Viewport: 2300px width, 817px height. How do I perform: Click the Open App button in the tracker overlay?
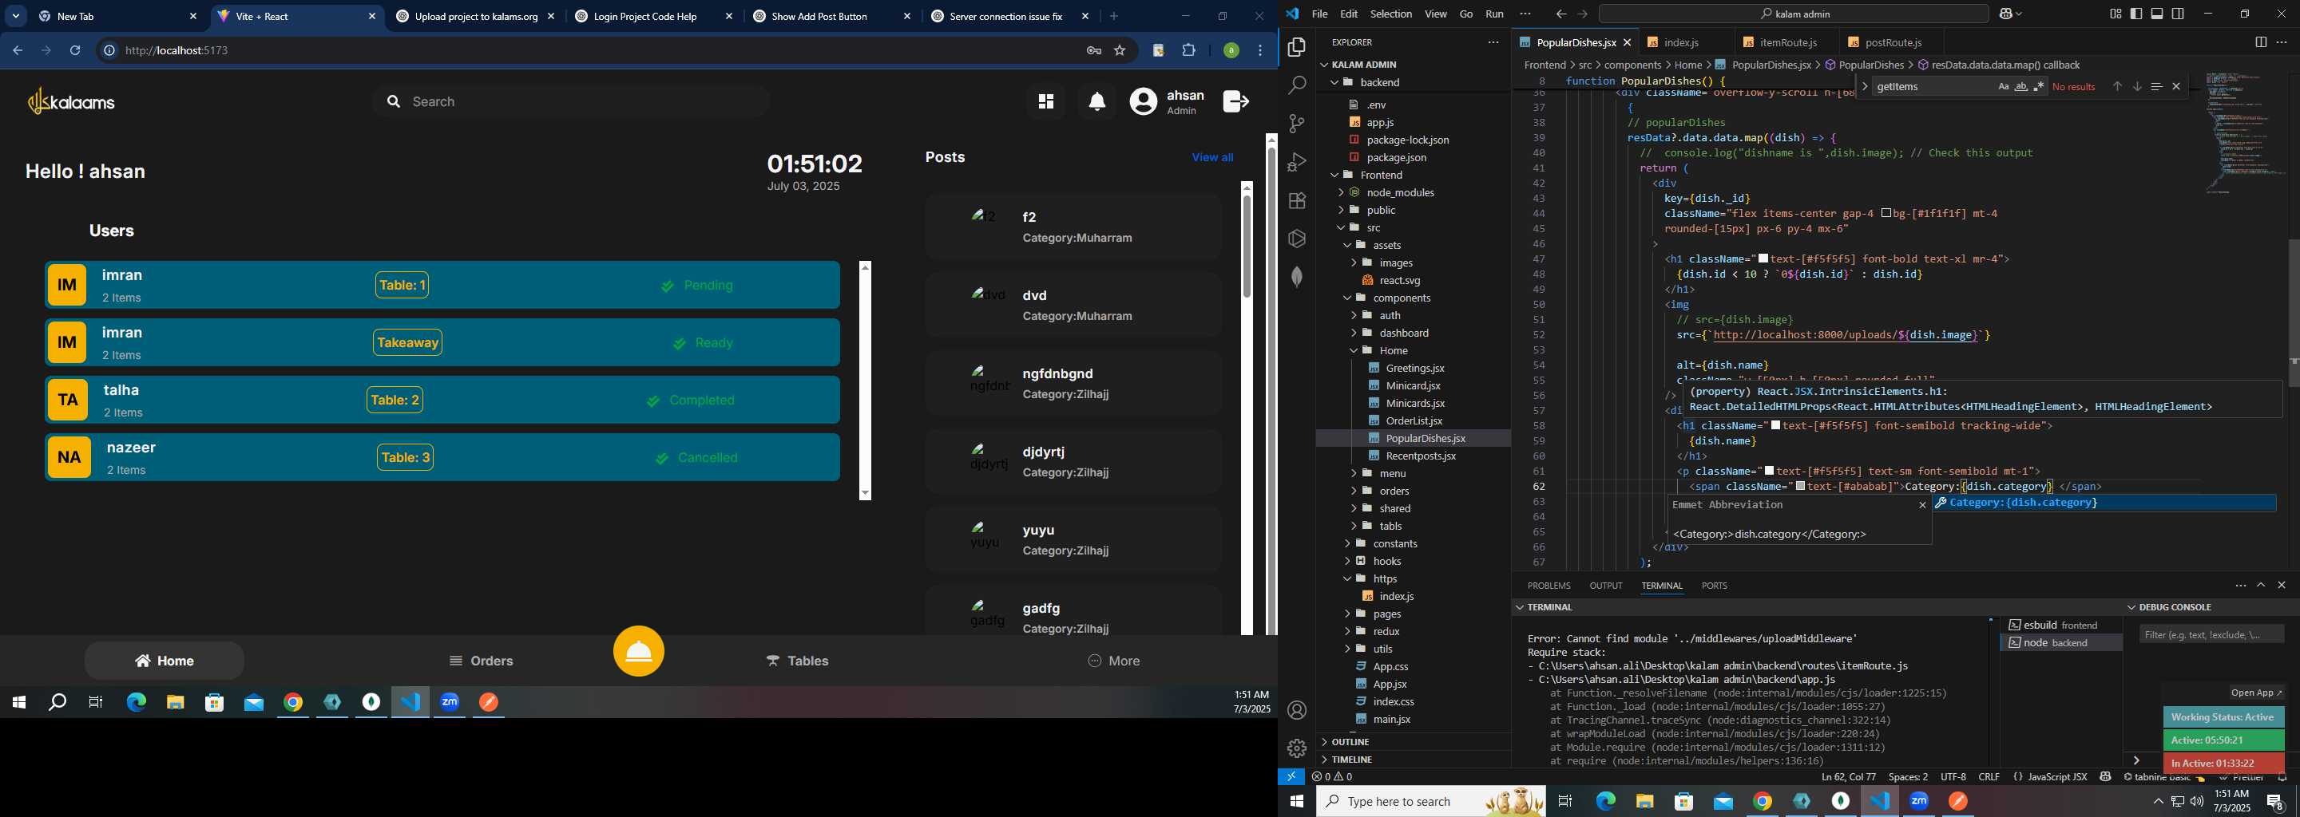pos(2256,693)
